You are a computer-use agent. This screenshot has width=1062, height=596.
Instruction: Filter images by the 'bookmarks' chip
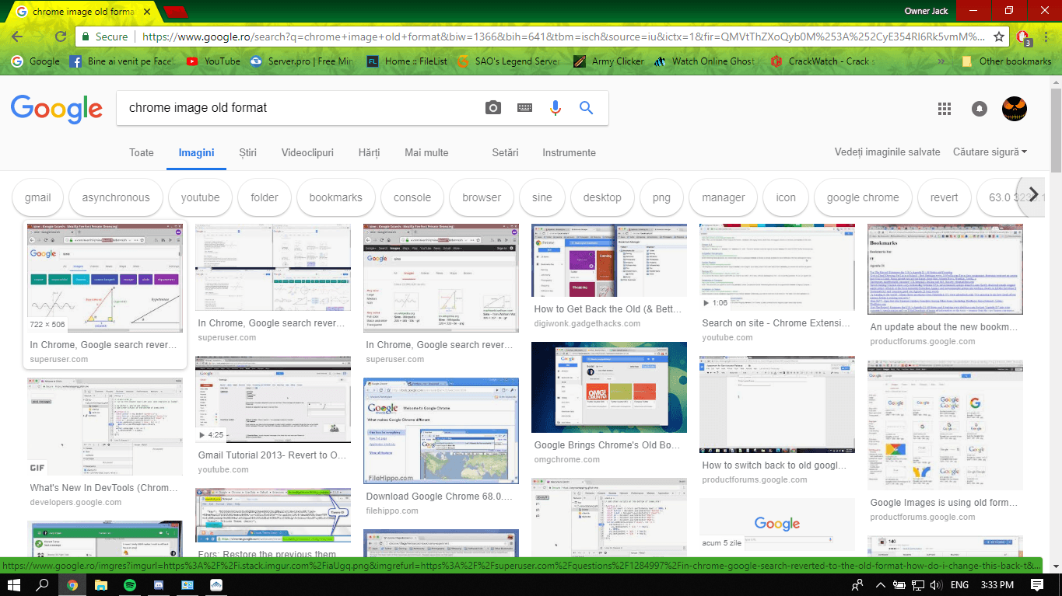(x=335, y=197)
